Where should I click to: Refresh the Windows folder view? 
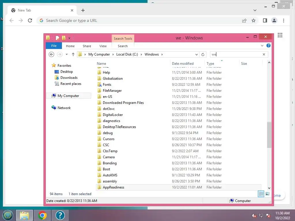click(203, 54)
